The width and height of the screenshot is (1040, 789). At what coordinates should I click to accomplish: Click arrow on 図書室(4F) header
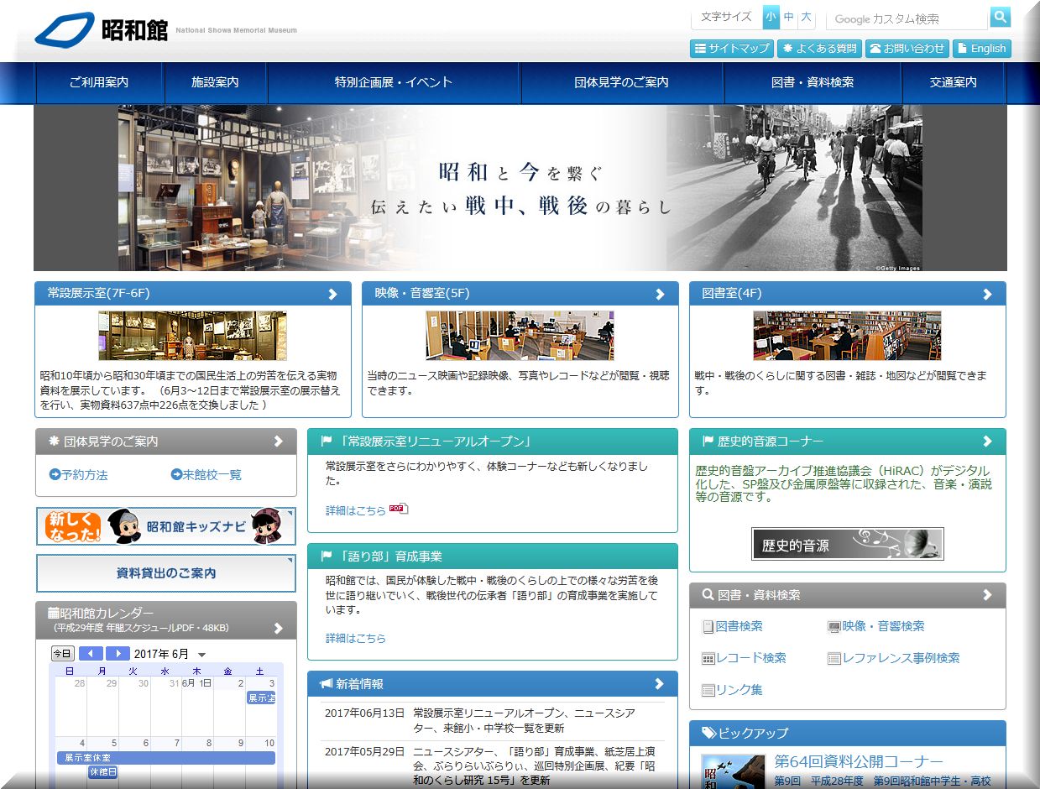[x=987, y=294]
